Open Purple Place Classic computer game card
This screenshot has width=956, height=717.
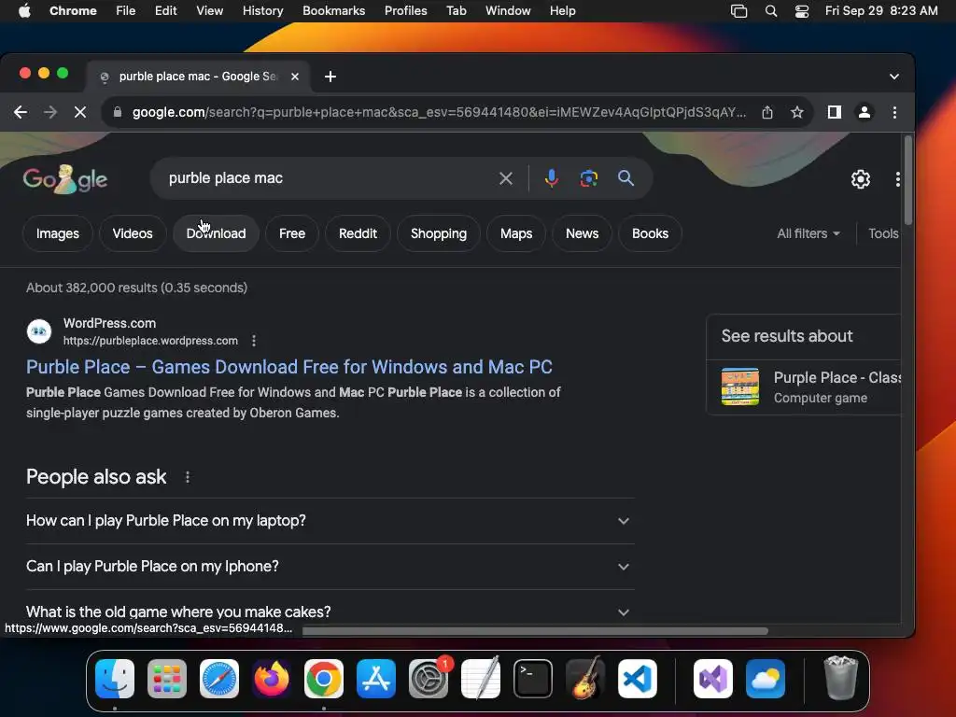[x=804, y=387]
